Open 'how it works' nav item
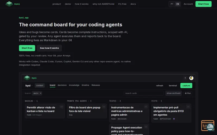The height and width of the screenshot is (135, 217). [82, 4]
